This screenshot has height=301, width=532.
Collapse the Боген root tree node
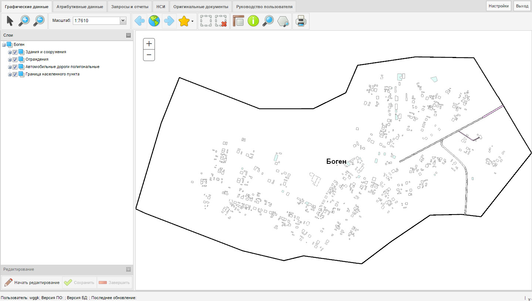click(4, 45)
